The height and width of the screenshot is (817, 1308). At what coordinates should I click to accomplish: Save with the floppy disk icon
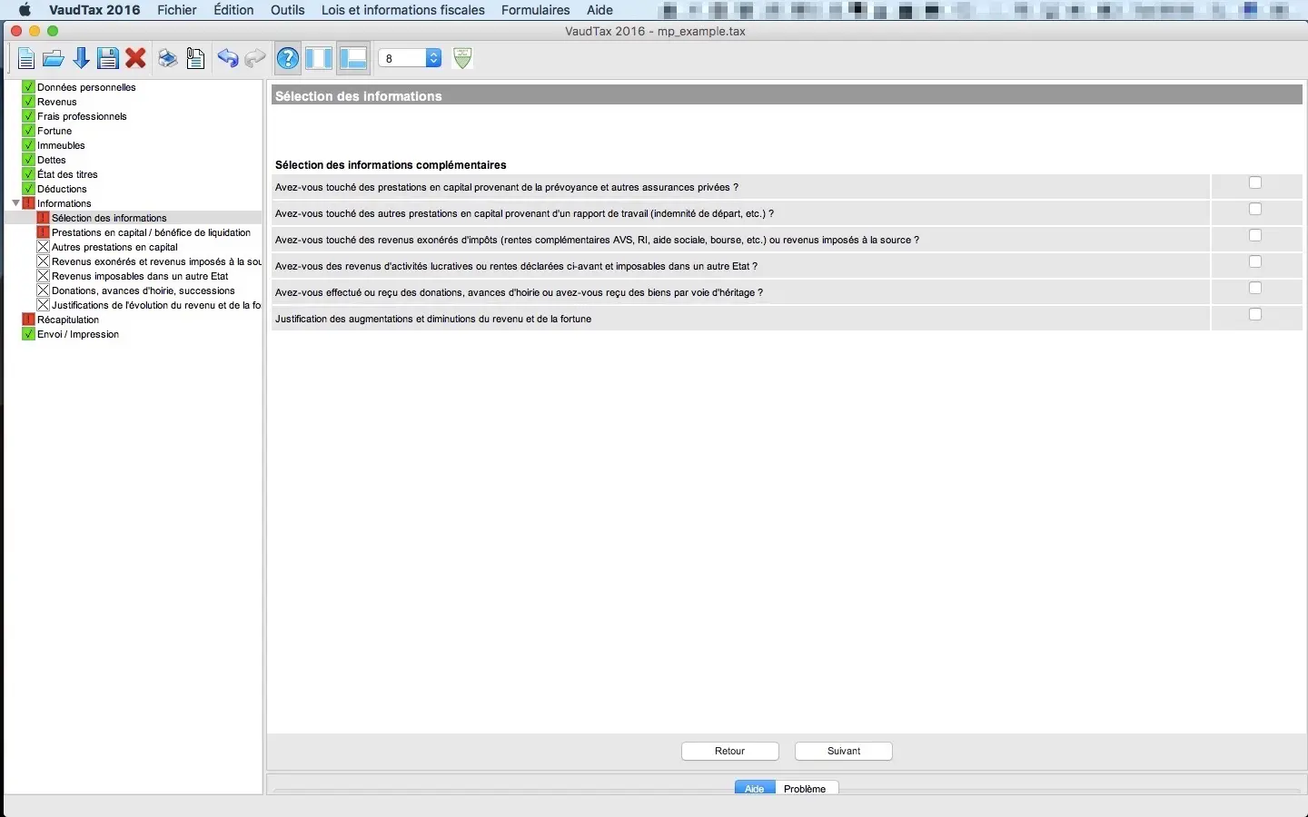[108, 59]
